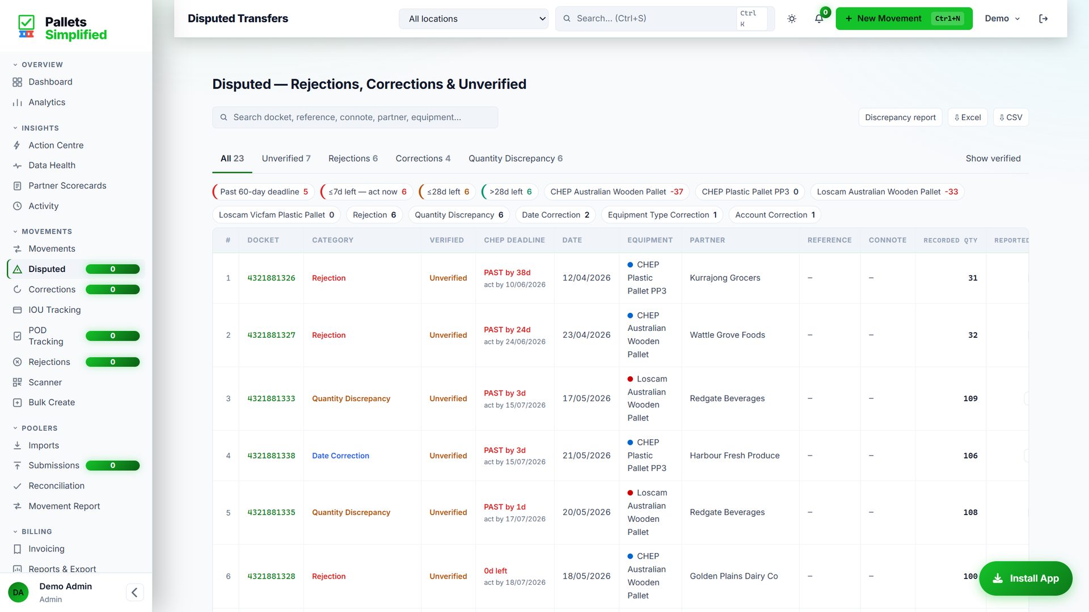Open Corrections refresh icon
Viewport: 1089px width, 612px height.
pyautogui.click(x=17, y=290)
